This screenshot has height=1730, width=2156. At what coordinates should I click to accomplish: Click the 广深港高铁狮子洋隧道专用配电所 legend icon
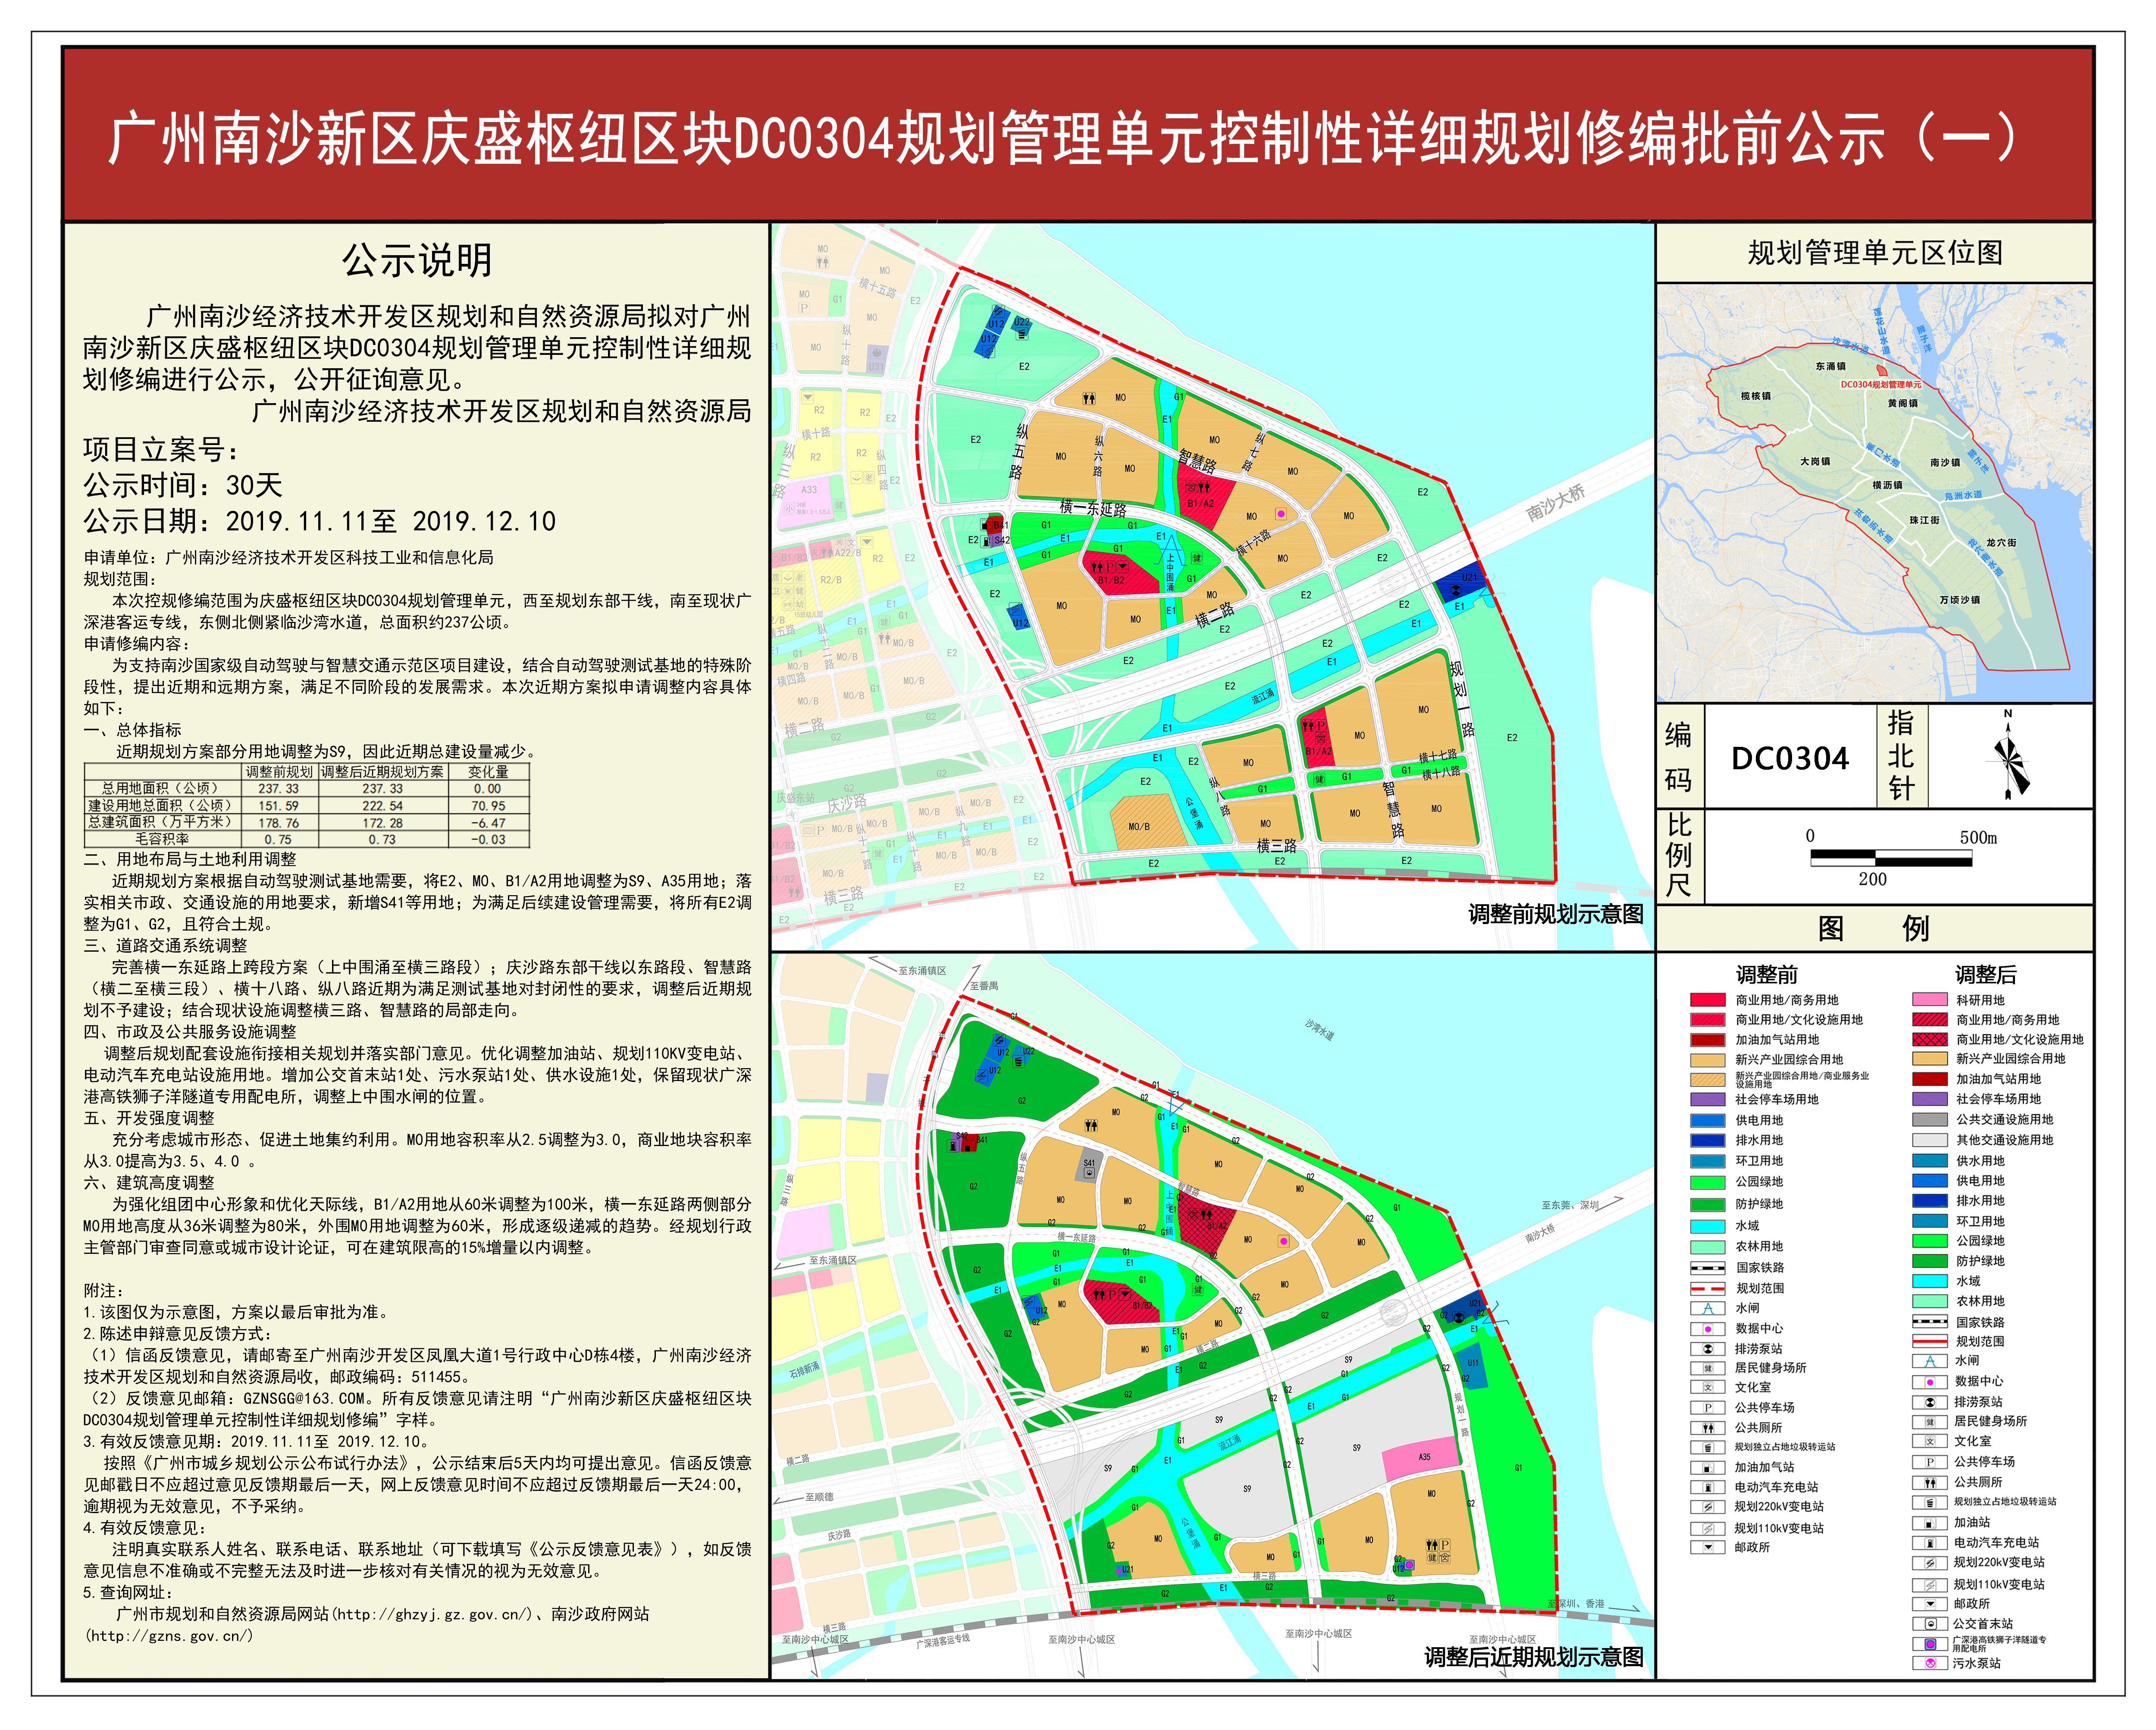[1929, 1644]
